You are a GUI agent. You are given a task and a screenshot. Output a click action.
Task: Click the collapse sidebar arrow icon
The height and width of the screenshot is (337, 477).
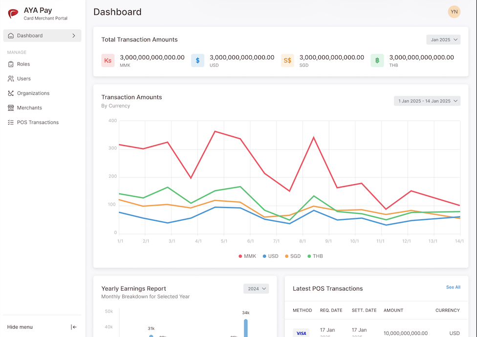tap(74, 327)
